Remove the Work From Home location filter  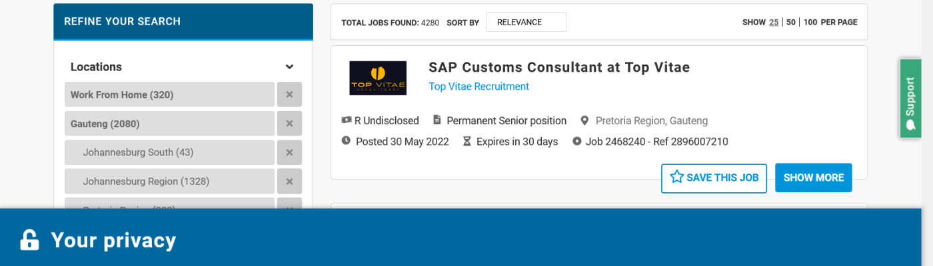coord(289,94)
